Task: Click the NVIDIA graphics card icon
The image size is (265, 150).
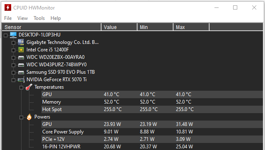Action: click(x=21, y=80)
